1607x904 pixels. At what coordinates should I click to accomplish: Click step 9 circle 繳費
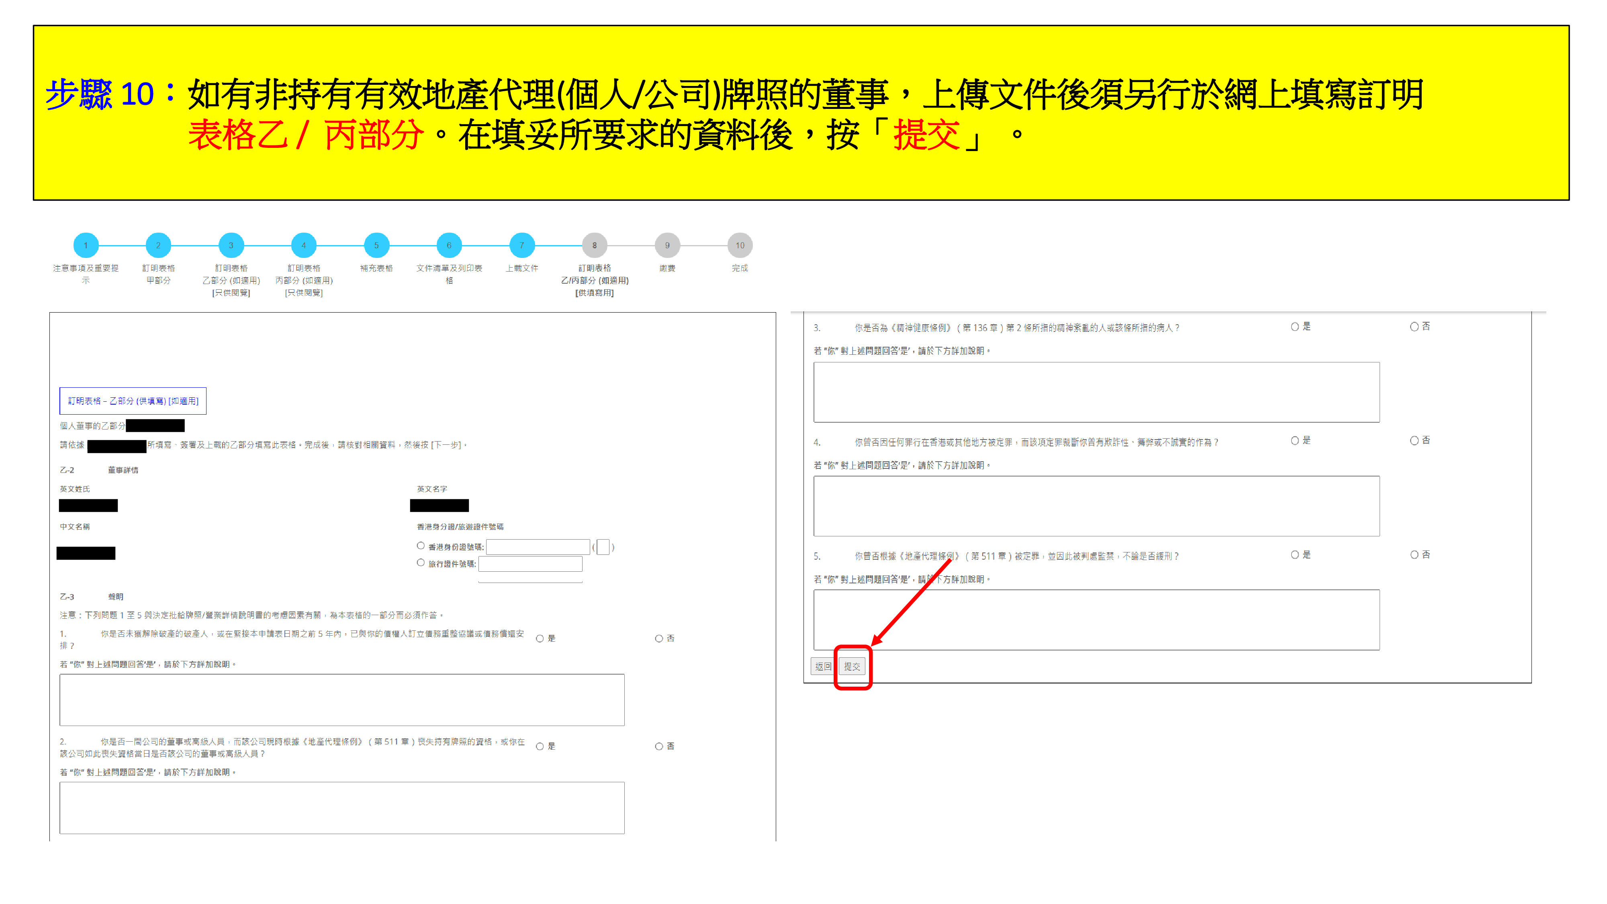667,245
